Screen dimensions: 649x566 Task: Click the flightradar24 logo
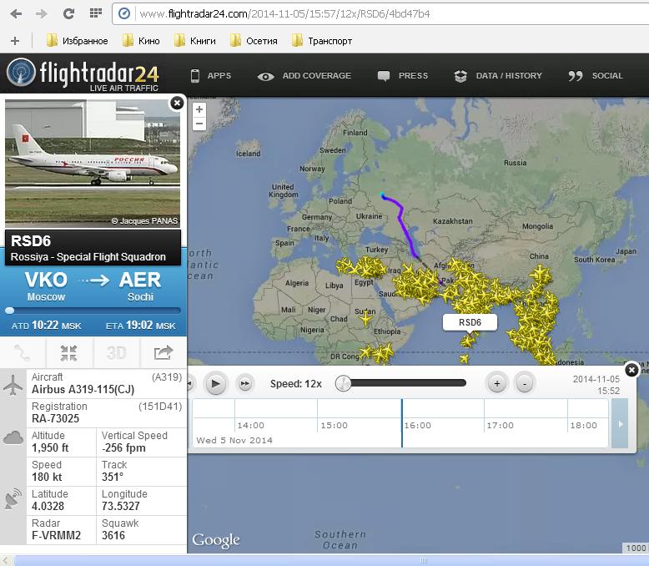[x=83, y=73]
